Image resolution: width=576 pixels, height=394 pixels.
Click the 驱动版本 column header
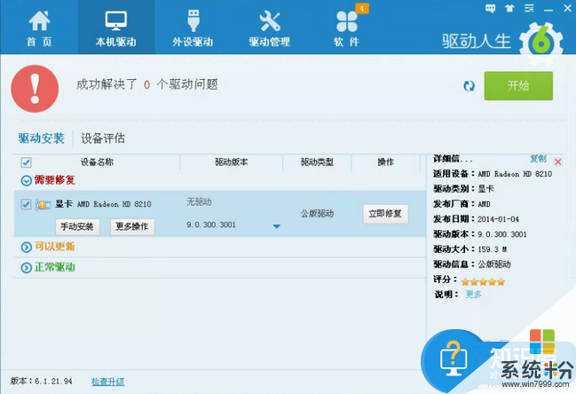[x=232, y=162]
